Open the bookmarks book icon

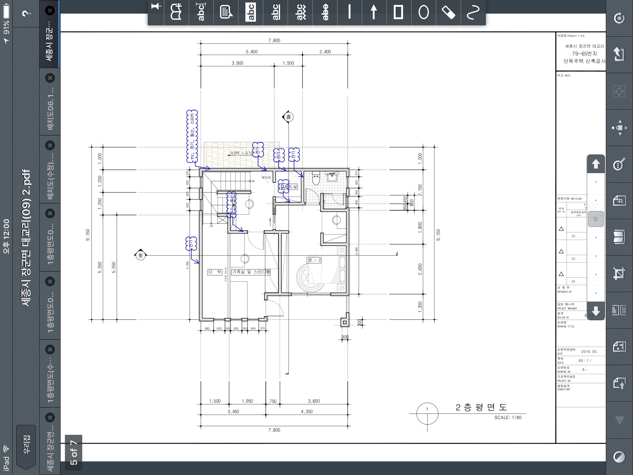click(x=619, y=237)
